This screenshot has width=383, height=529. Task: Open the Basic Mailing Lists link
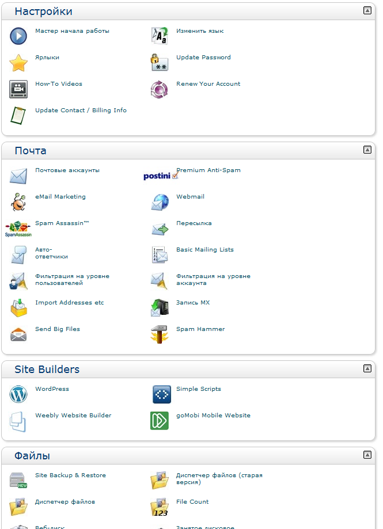(x=205, y=250)
